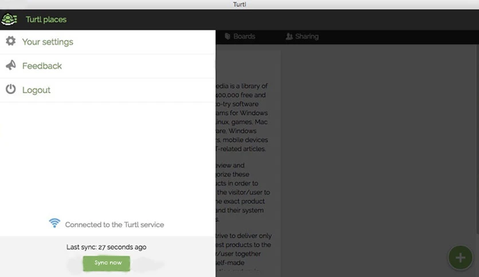
Task: Open the Feedback menu item
Action: [x=108, y=66]
